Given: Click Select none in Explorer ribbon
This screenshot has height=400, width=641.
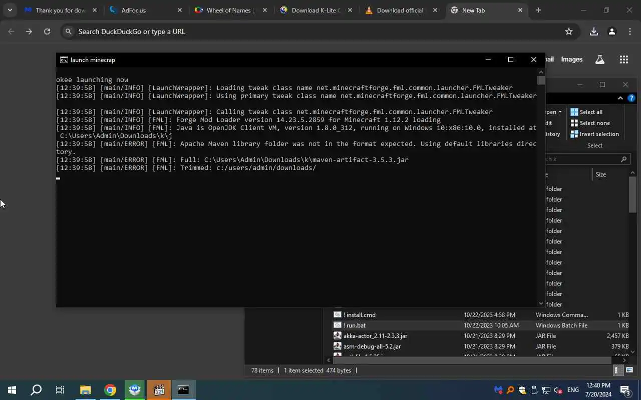Looking at the screenshot, I should [x=590, y=123].
